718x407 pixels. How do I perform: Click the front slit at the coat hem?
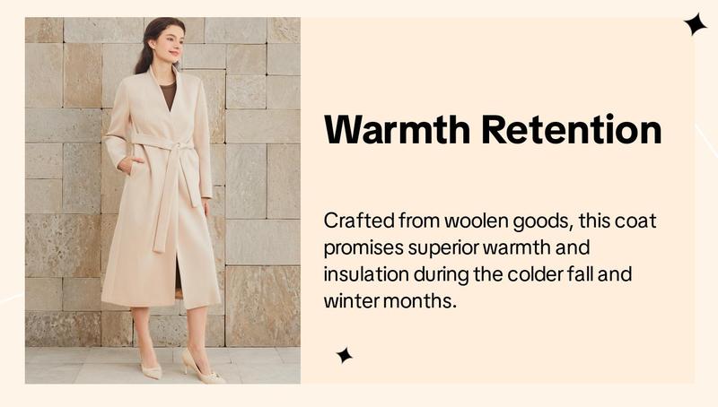tap(179, 278)
